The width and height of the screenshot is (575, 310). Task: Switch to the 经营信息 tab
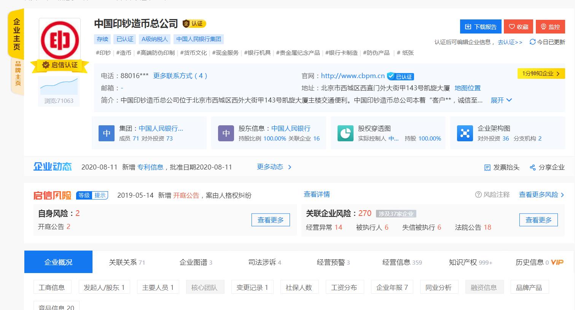click(402, 262)
